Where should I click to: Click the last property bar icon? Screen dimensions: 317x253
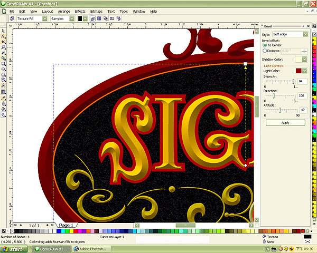[x=118, y=18]
